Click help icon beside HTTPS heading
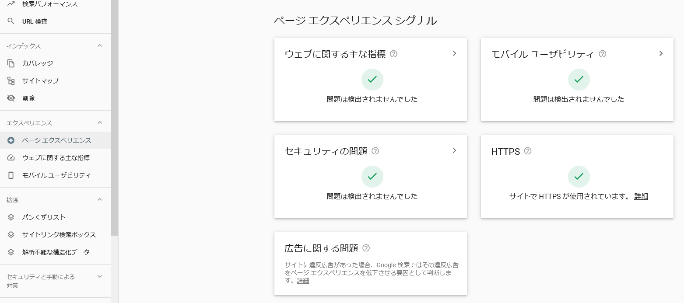This screenshot has height=303, width=684. 528,151
